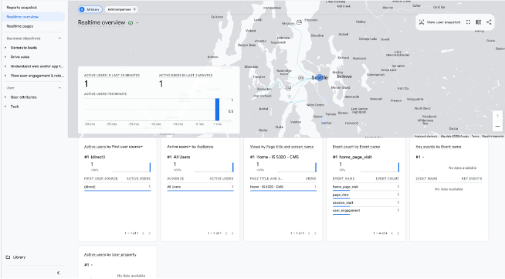Zoom in on the map
This screenshot has width=505, height=279.
click(x=498, y=116)
